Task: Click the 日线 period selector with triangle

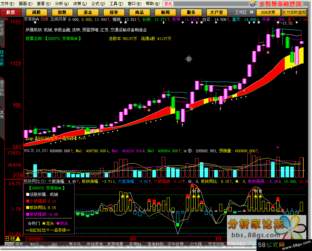Action: 12,239
